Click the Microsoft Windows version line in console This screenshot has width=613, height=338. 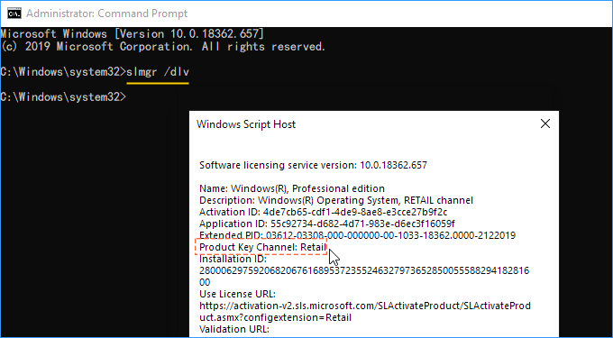pyautogui.click(x=132, y=33)
